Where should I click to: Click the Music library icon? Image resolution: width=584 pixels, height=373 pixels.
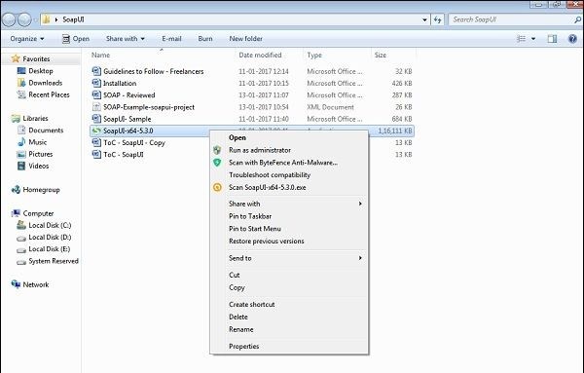(21, 142)
